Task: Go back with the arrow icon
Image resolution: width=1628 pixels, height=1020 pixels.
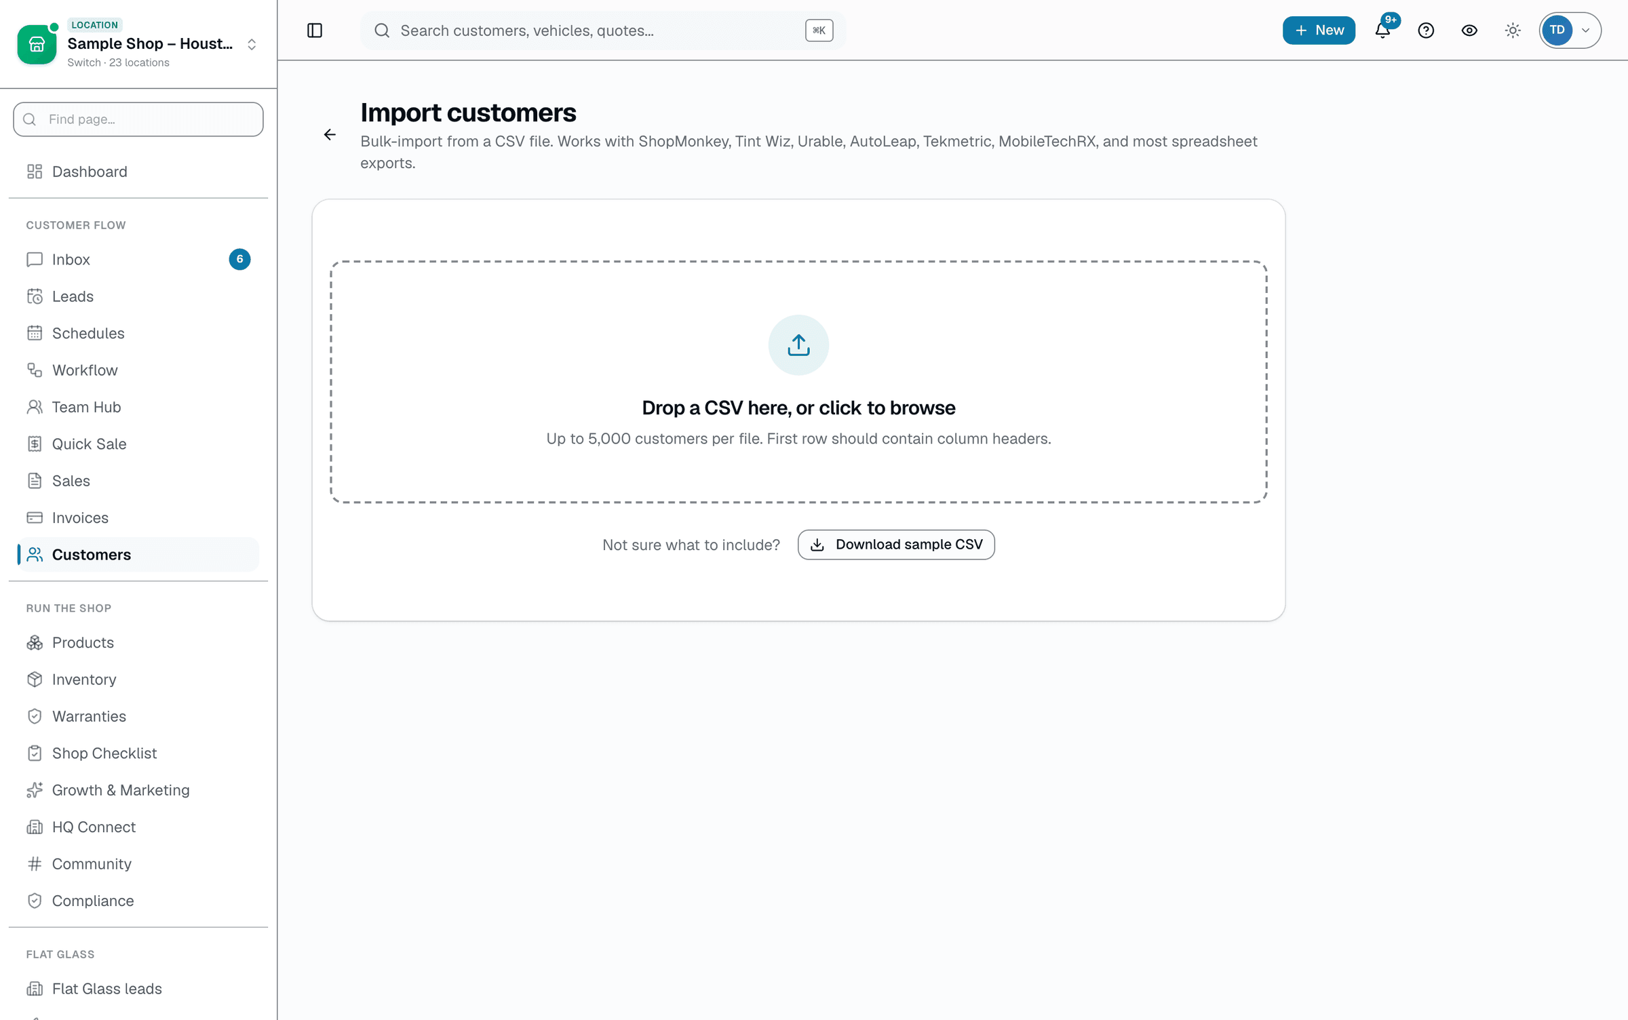Action: [330, 135]
